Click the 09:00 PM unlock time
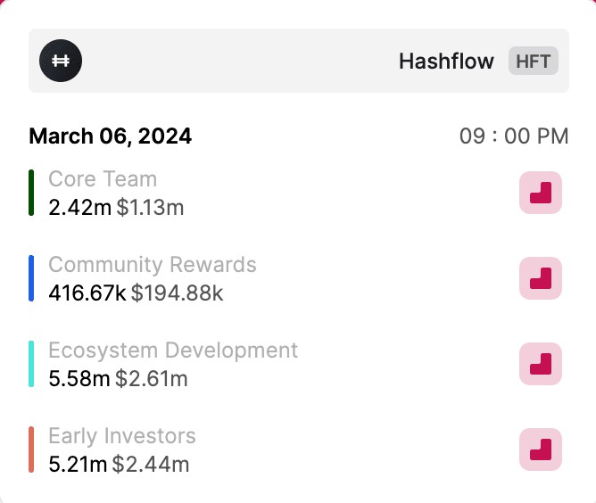 (x=514, y=136)
